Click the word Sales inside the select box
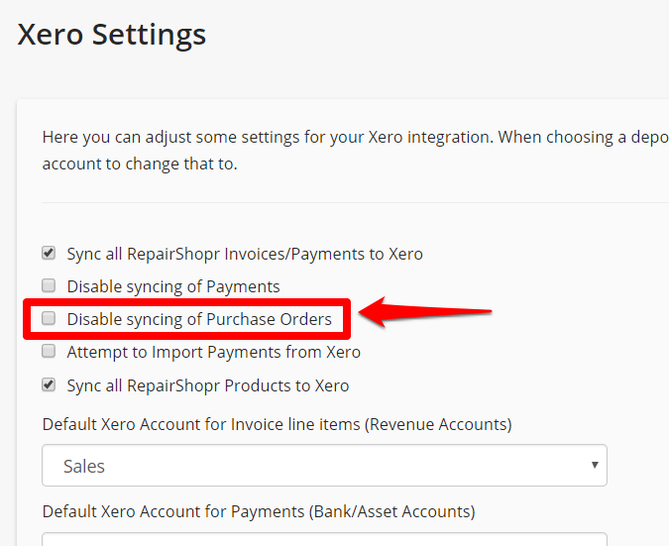Image resolution: width=669 pixels, height=546 pixels. click(84, 467)
